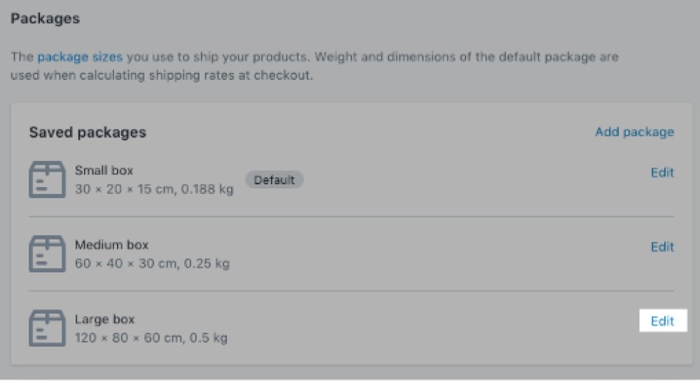Click the Large box package icon
The image size is (700, 381).
click(48, 328)
